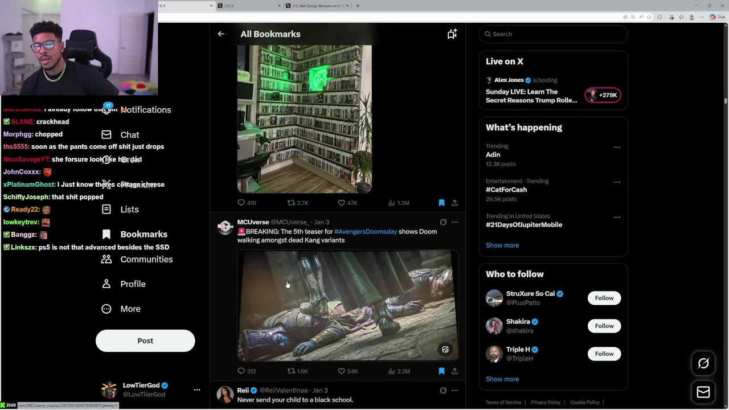Share the MCUverse Doom post
Screen dimensions: 729x410
[454, 371]
